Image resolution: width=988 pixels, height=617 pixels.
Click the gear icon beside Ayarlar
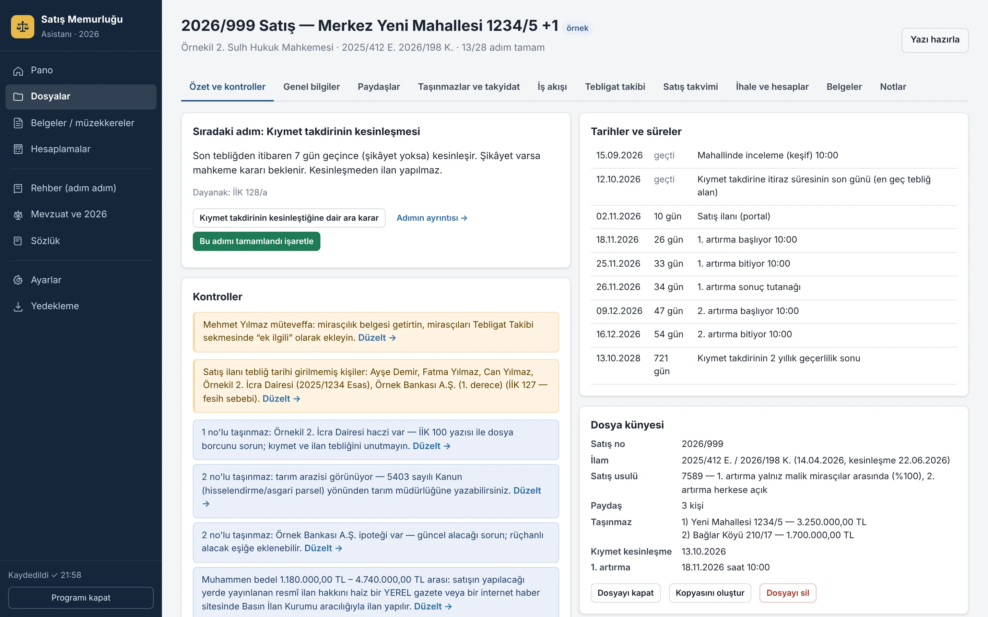point(18,280)
